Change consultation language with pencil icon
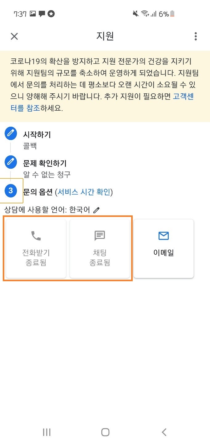The image size is (210, 445). click(x=96, y=210)
